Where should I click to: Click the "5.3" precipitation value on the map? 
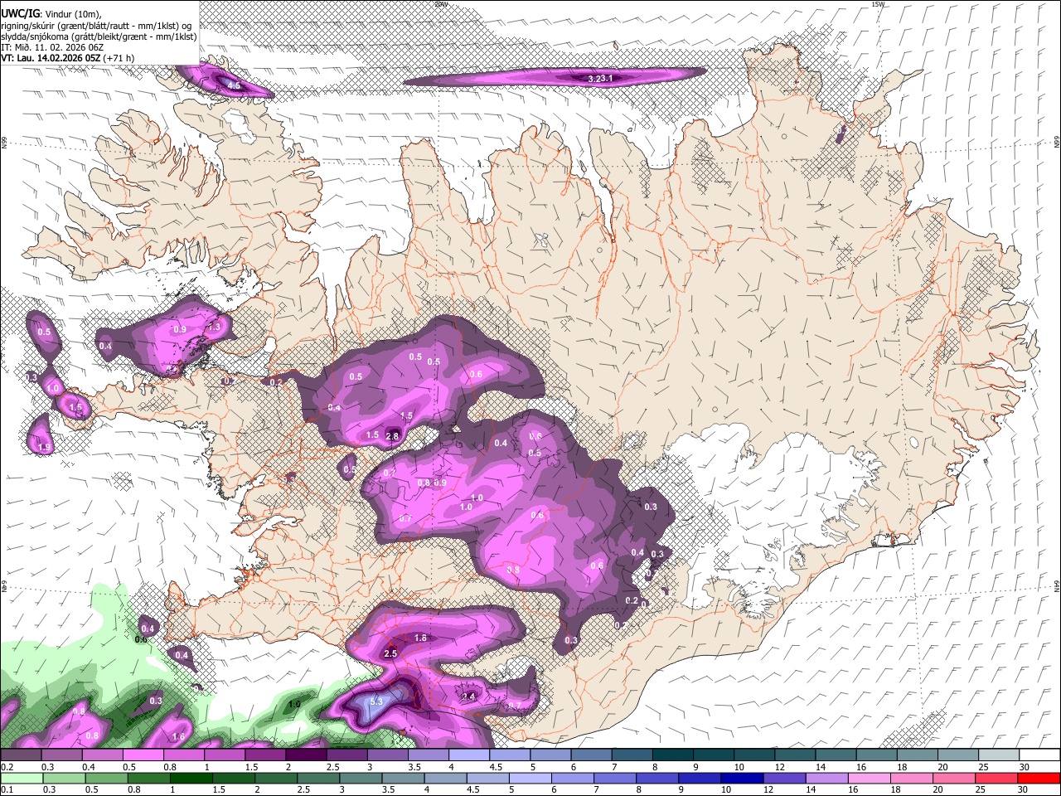pyautogui.click(x=375, y=701)
